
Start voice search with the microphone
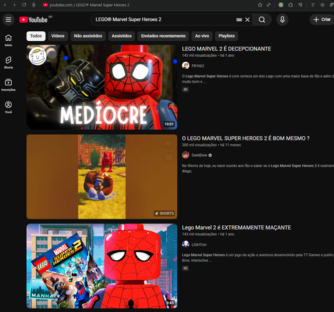point(282,19)
